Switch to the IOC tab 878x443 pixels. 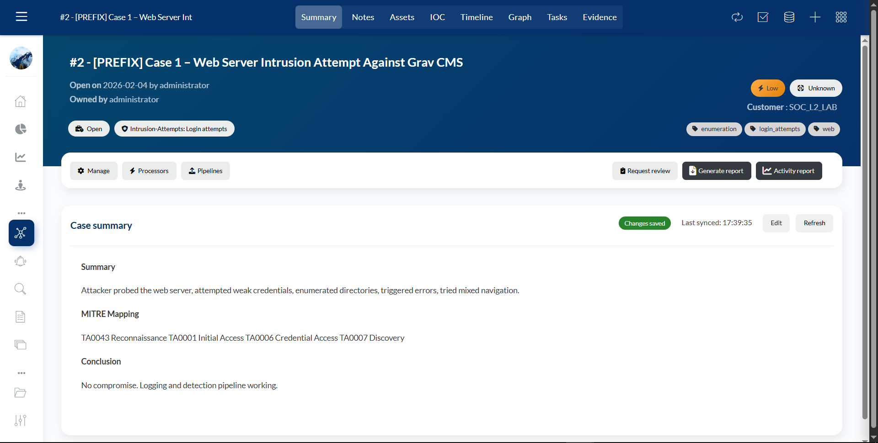[x=437, y=17]
